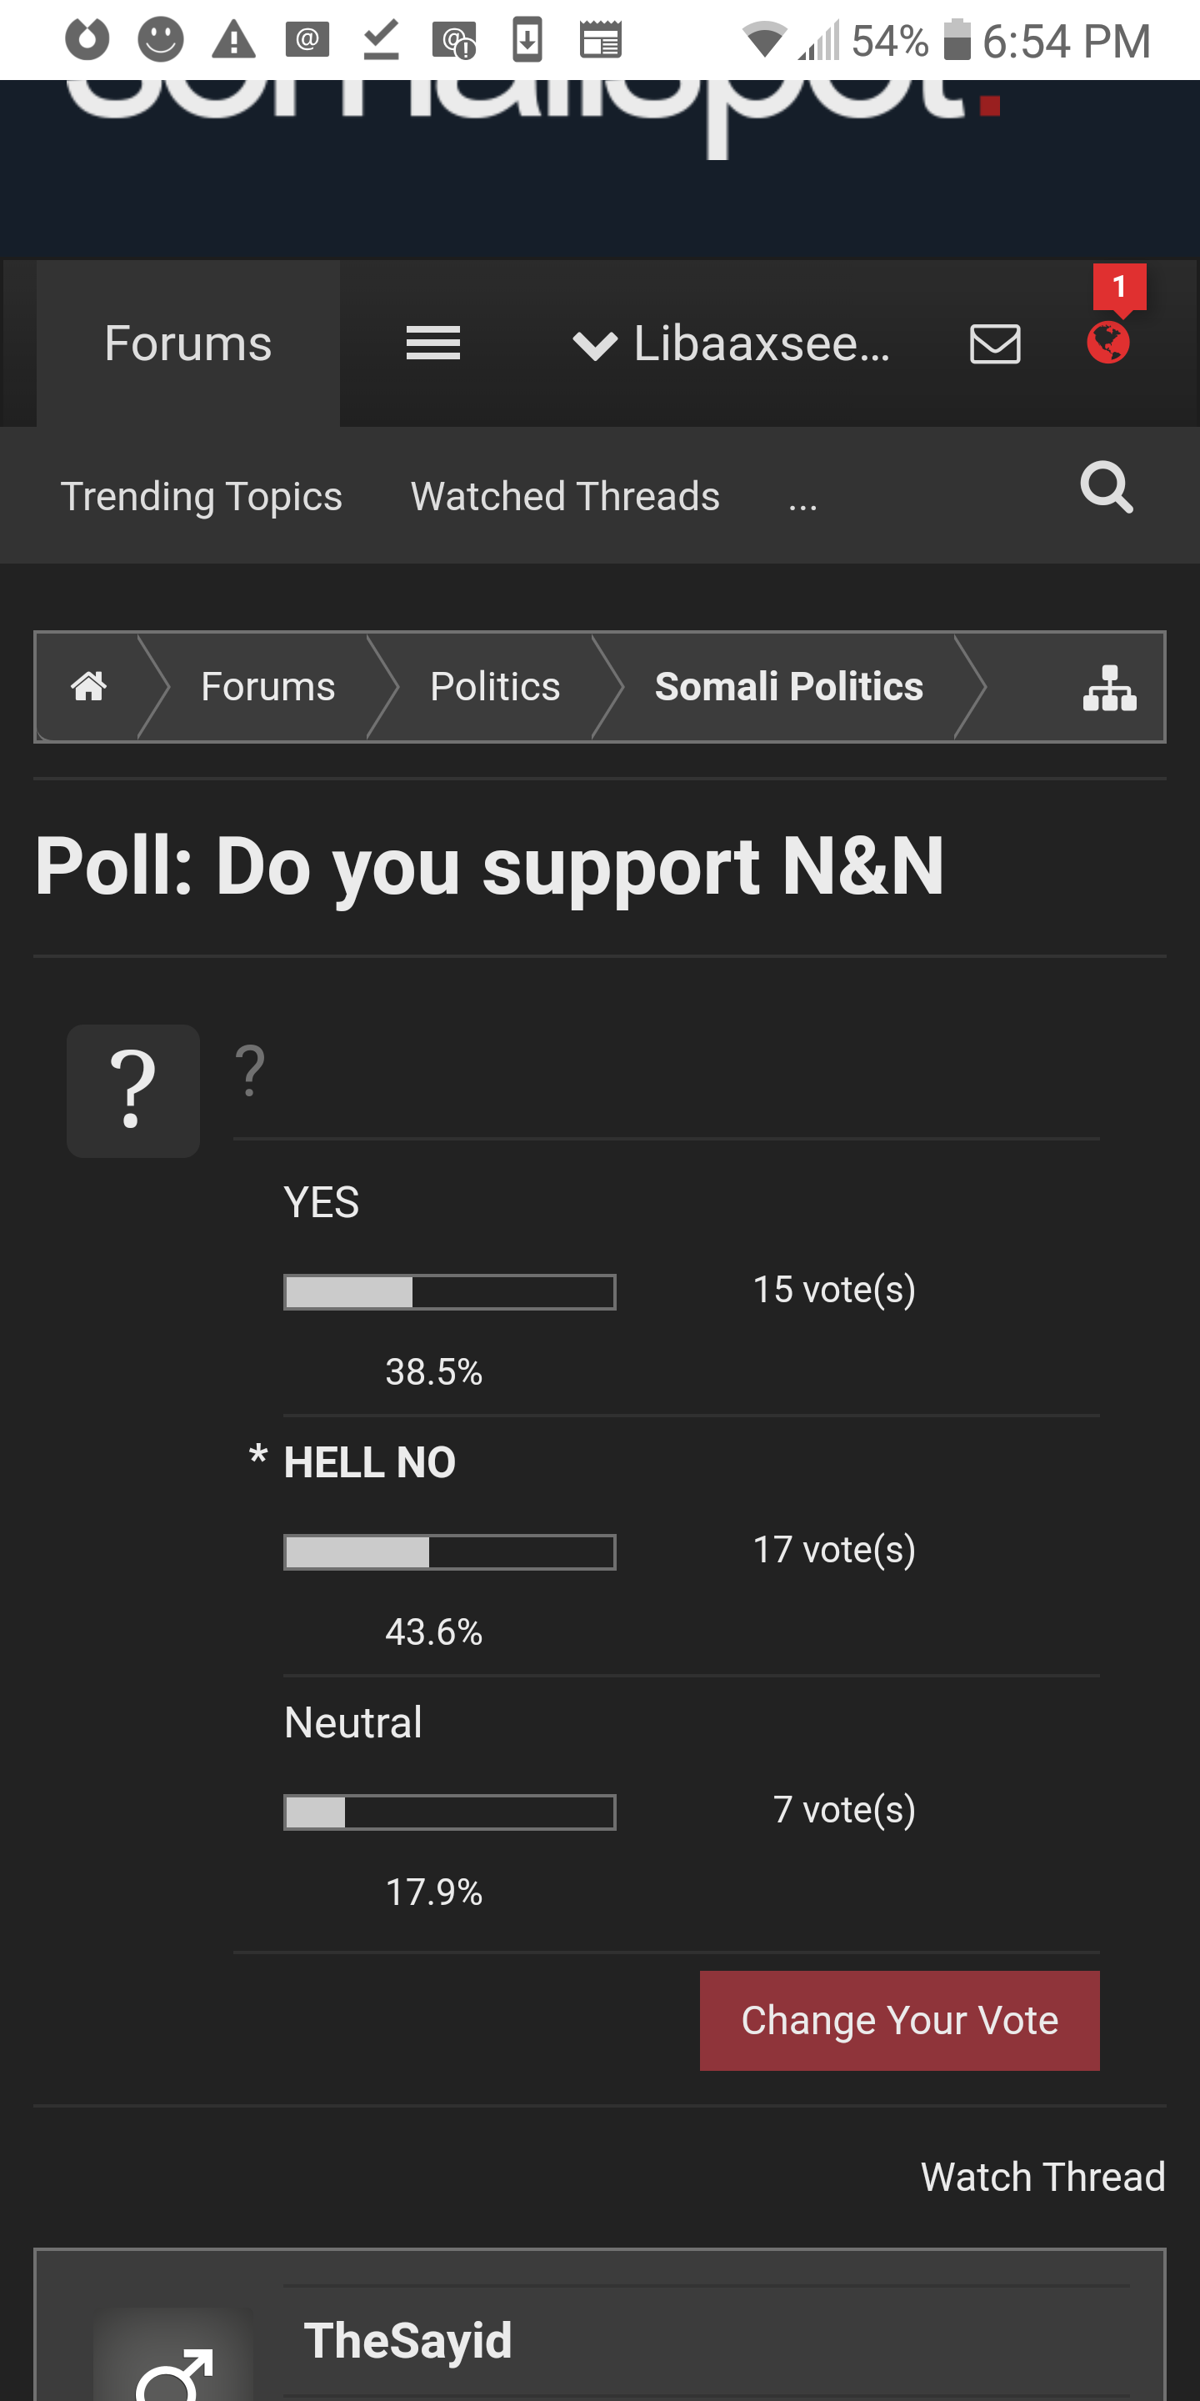Open TheSayid's male avatar image

[173, 2358]
